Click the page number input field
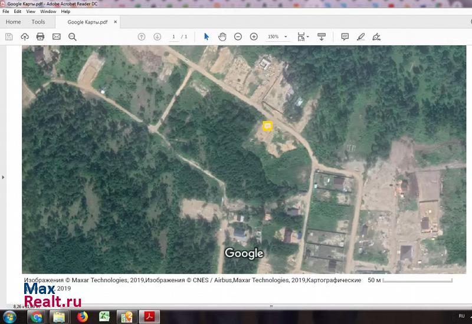 (x=173, y=37)
